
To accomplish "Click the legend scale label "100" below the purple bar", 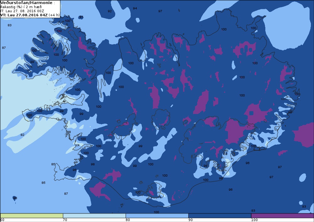I will (254, 220).
